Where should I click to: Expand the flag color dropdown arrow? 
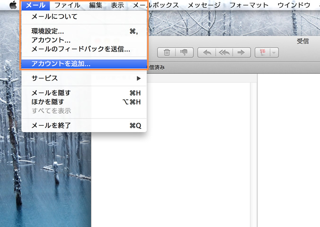coord(274,52)
